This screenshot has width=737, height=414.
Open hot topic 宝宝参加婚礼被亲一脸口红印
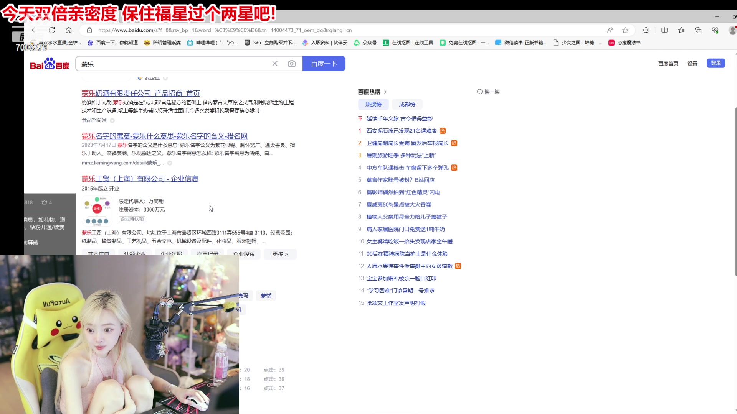pos(401,278)
